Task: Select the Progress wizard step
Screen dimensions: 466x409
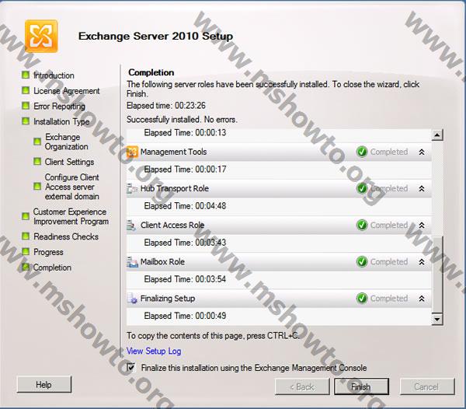Action: (48, 252)
